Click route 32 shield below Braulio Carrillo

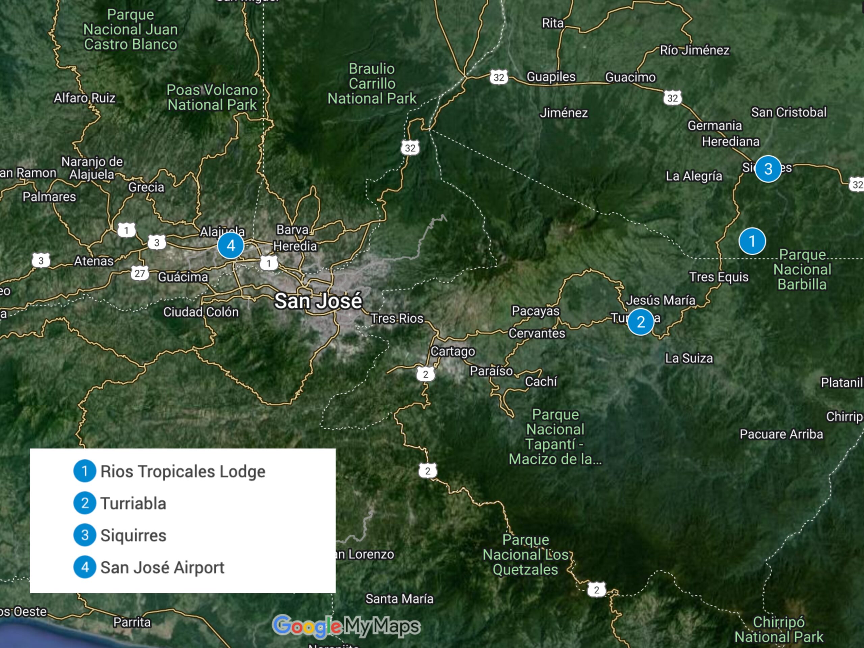point(410,148)
